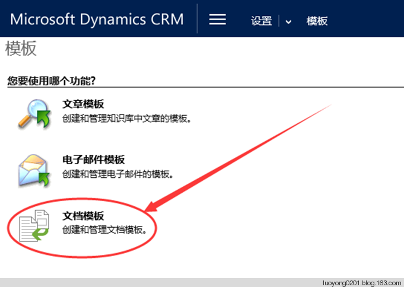Click the Microsoft Dynamics CRM logo text
This screenshot has height=287, width=404.
(x=97, y=20)
